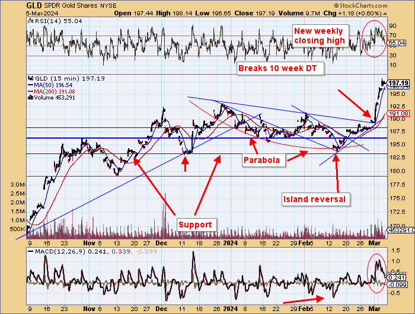The image size is (415, 314).
Task: Click the 90 RSI axis label
Action: click(392, 26)
